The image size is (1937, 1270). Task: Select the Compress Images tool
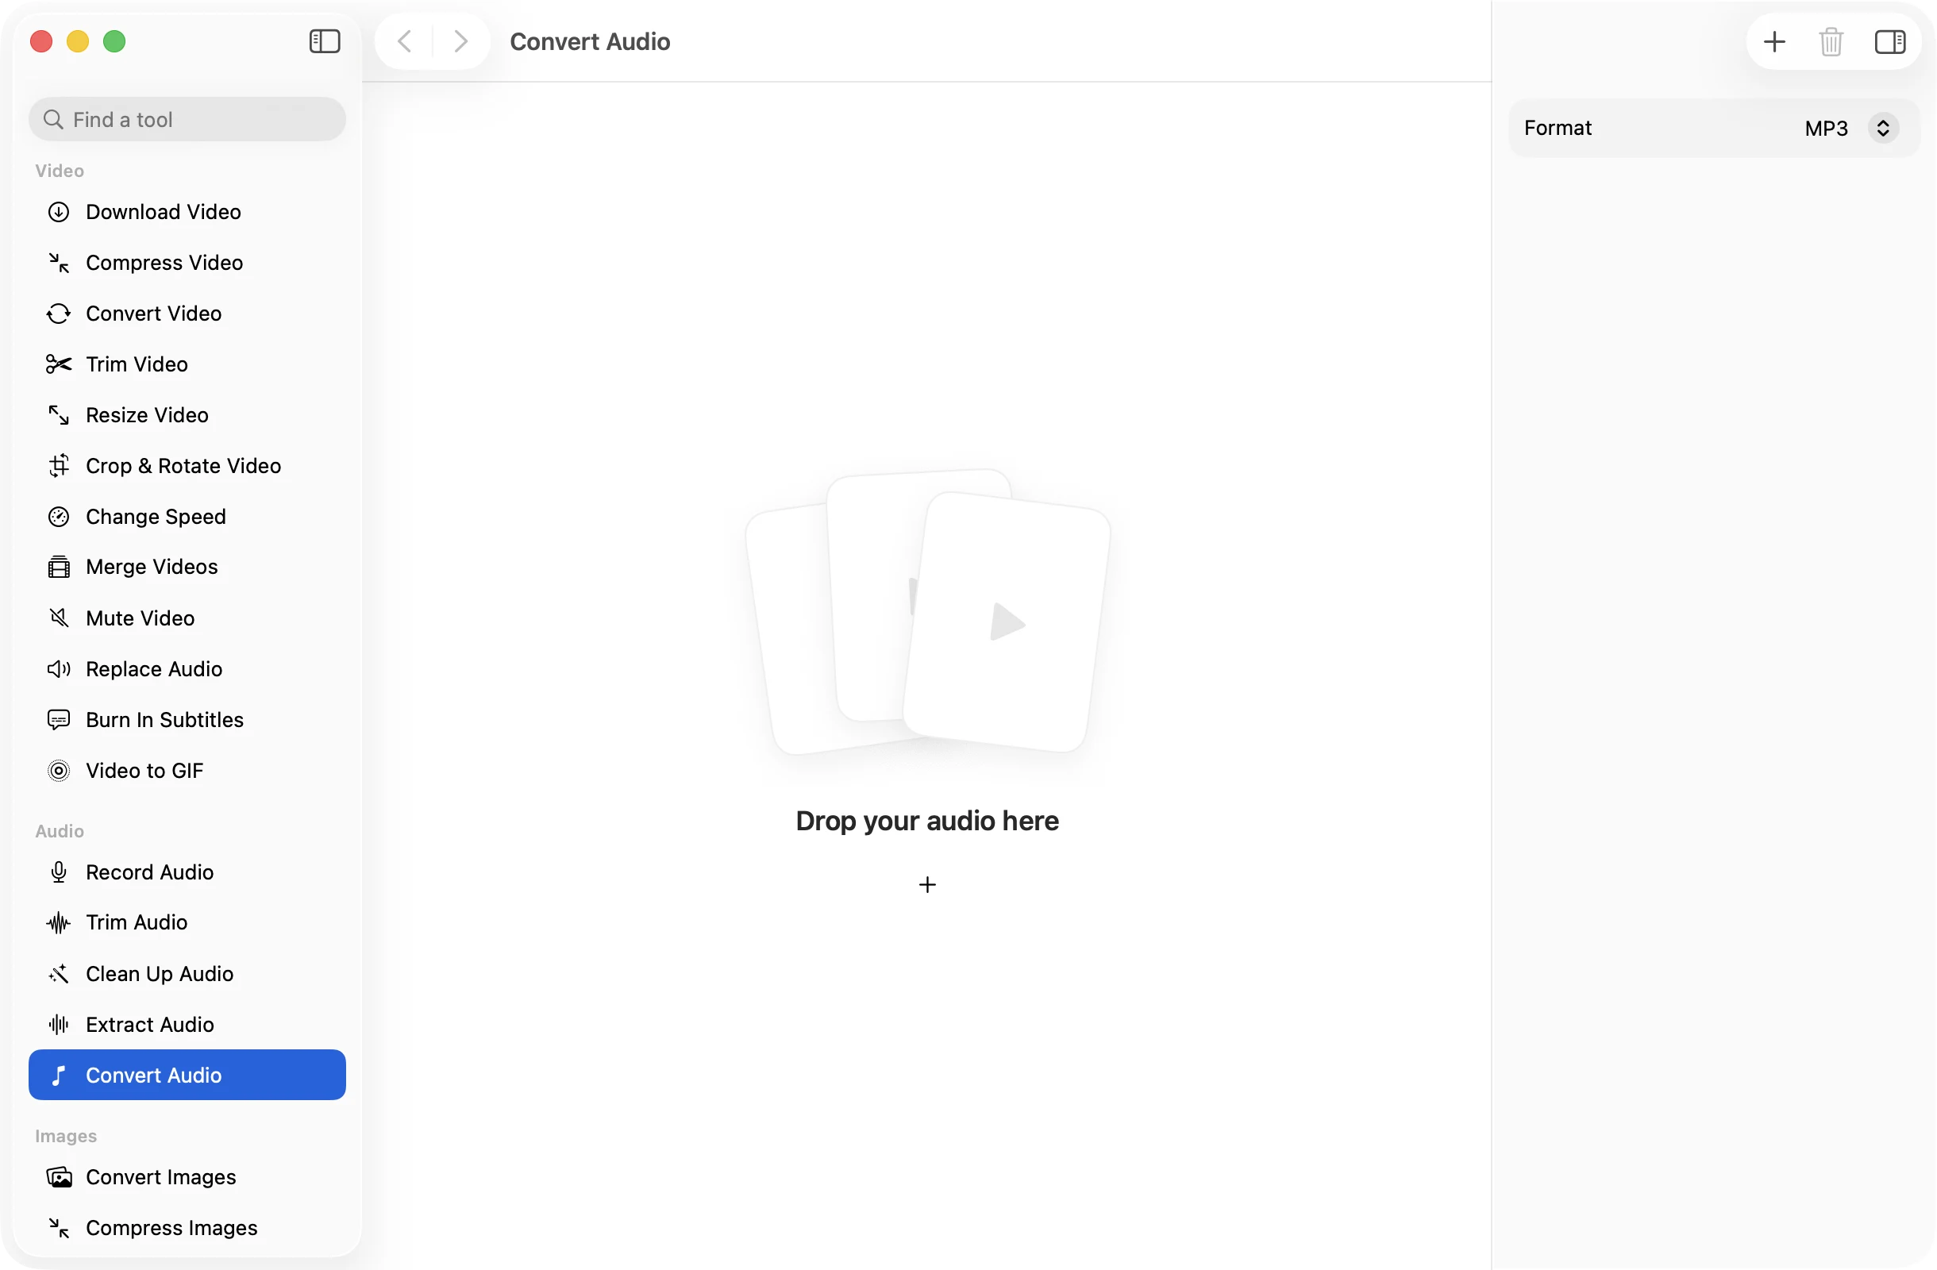tap(187, 1228)
